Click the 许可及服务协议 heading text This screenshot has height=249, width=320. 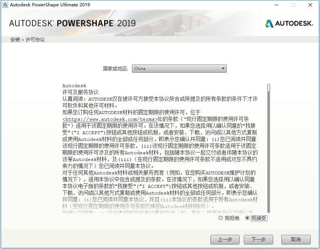click(x=80, y=92)
